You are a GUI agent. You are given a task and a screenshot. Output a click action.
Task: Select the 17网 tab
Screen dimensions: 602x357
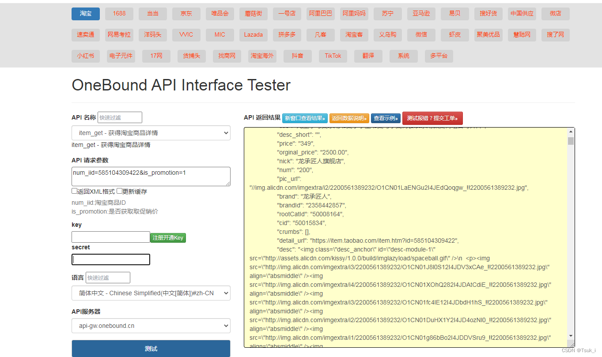pos(156,56)
